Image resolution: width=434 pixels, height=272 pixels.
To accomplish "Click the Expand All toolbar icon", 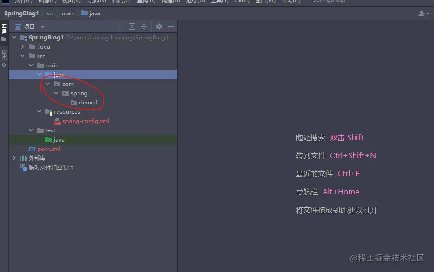I will [x=132, y=26].
